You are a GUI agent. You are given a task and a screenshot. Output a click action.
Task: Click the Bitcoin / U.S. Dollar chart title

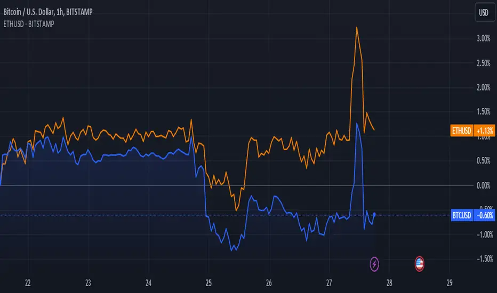point(48,12)
